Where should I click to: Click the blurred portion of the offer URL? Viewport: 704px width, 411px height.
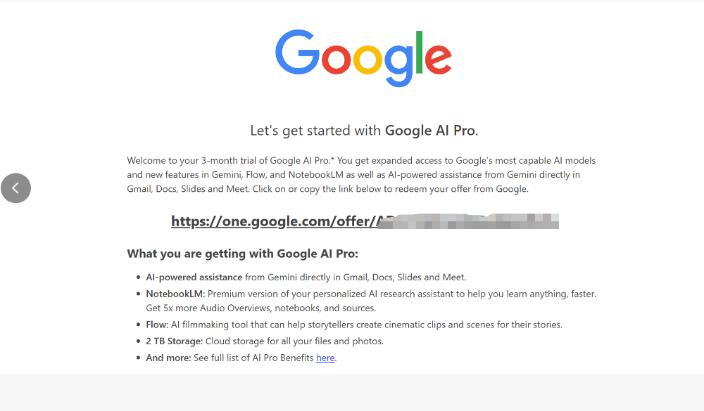click(x=468, y=221)
